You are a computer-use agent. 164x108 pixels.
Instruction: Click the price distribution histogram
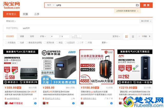[77, 36]
